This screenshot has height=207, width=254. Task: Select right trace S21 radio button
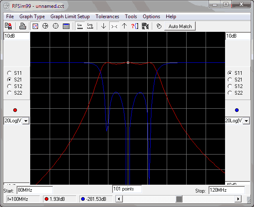coord(230,80)
